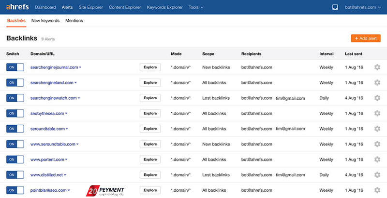The image size is (387, 198).
Task: Click the Last sent column header
Action: (x=354, y=54)
